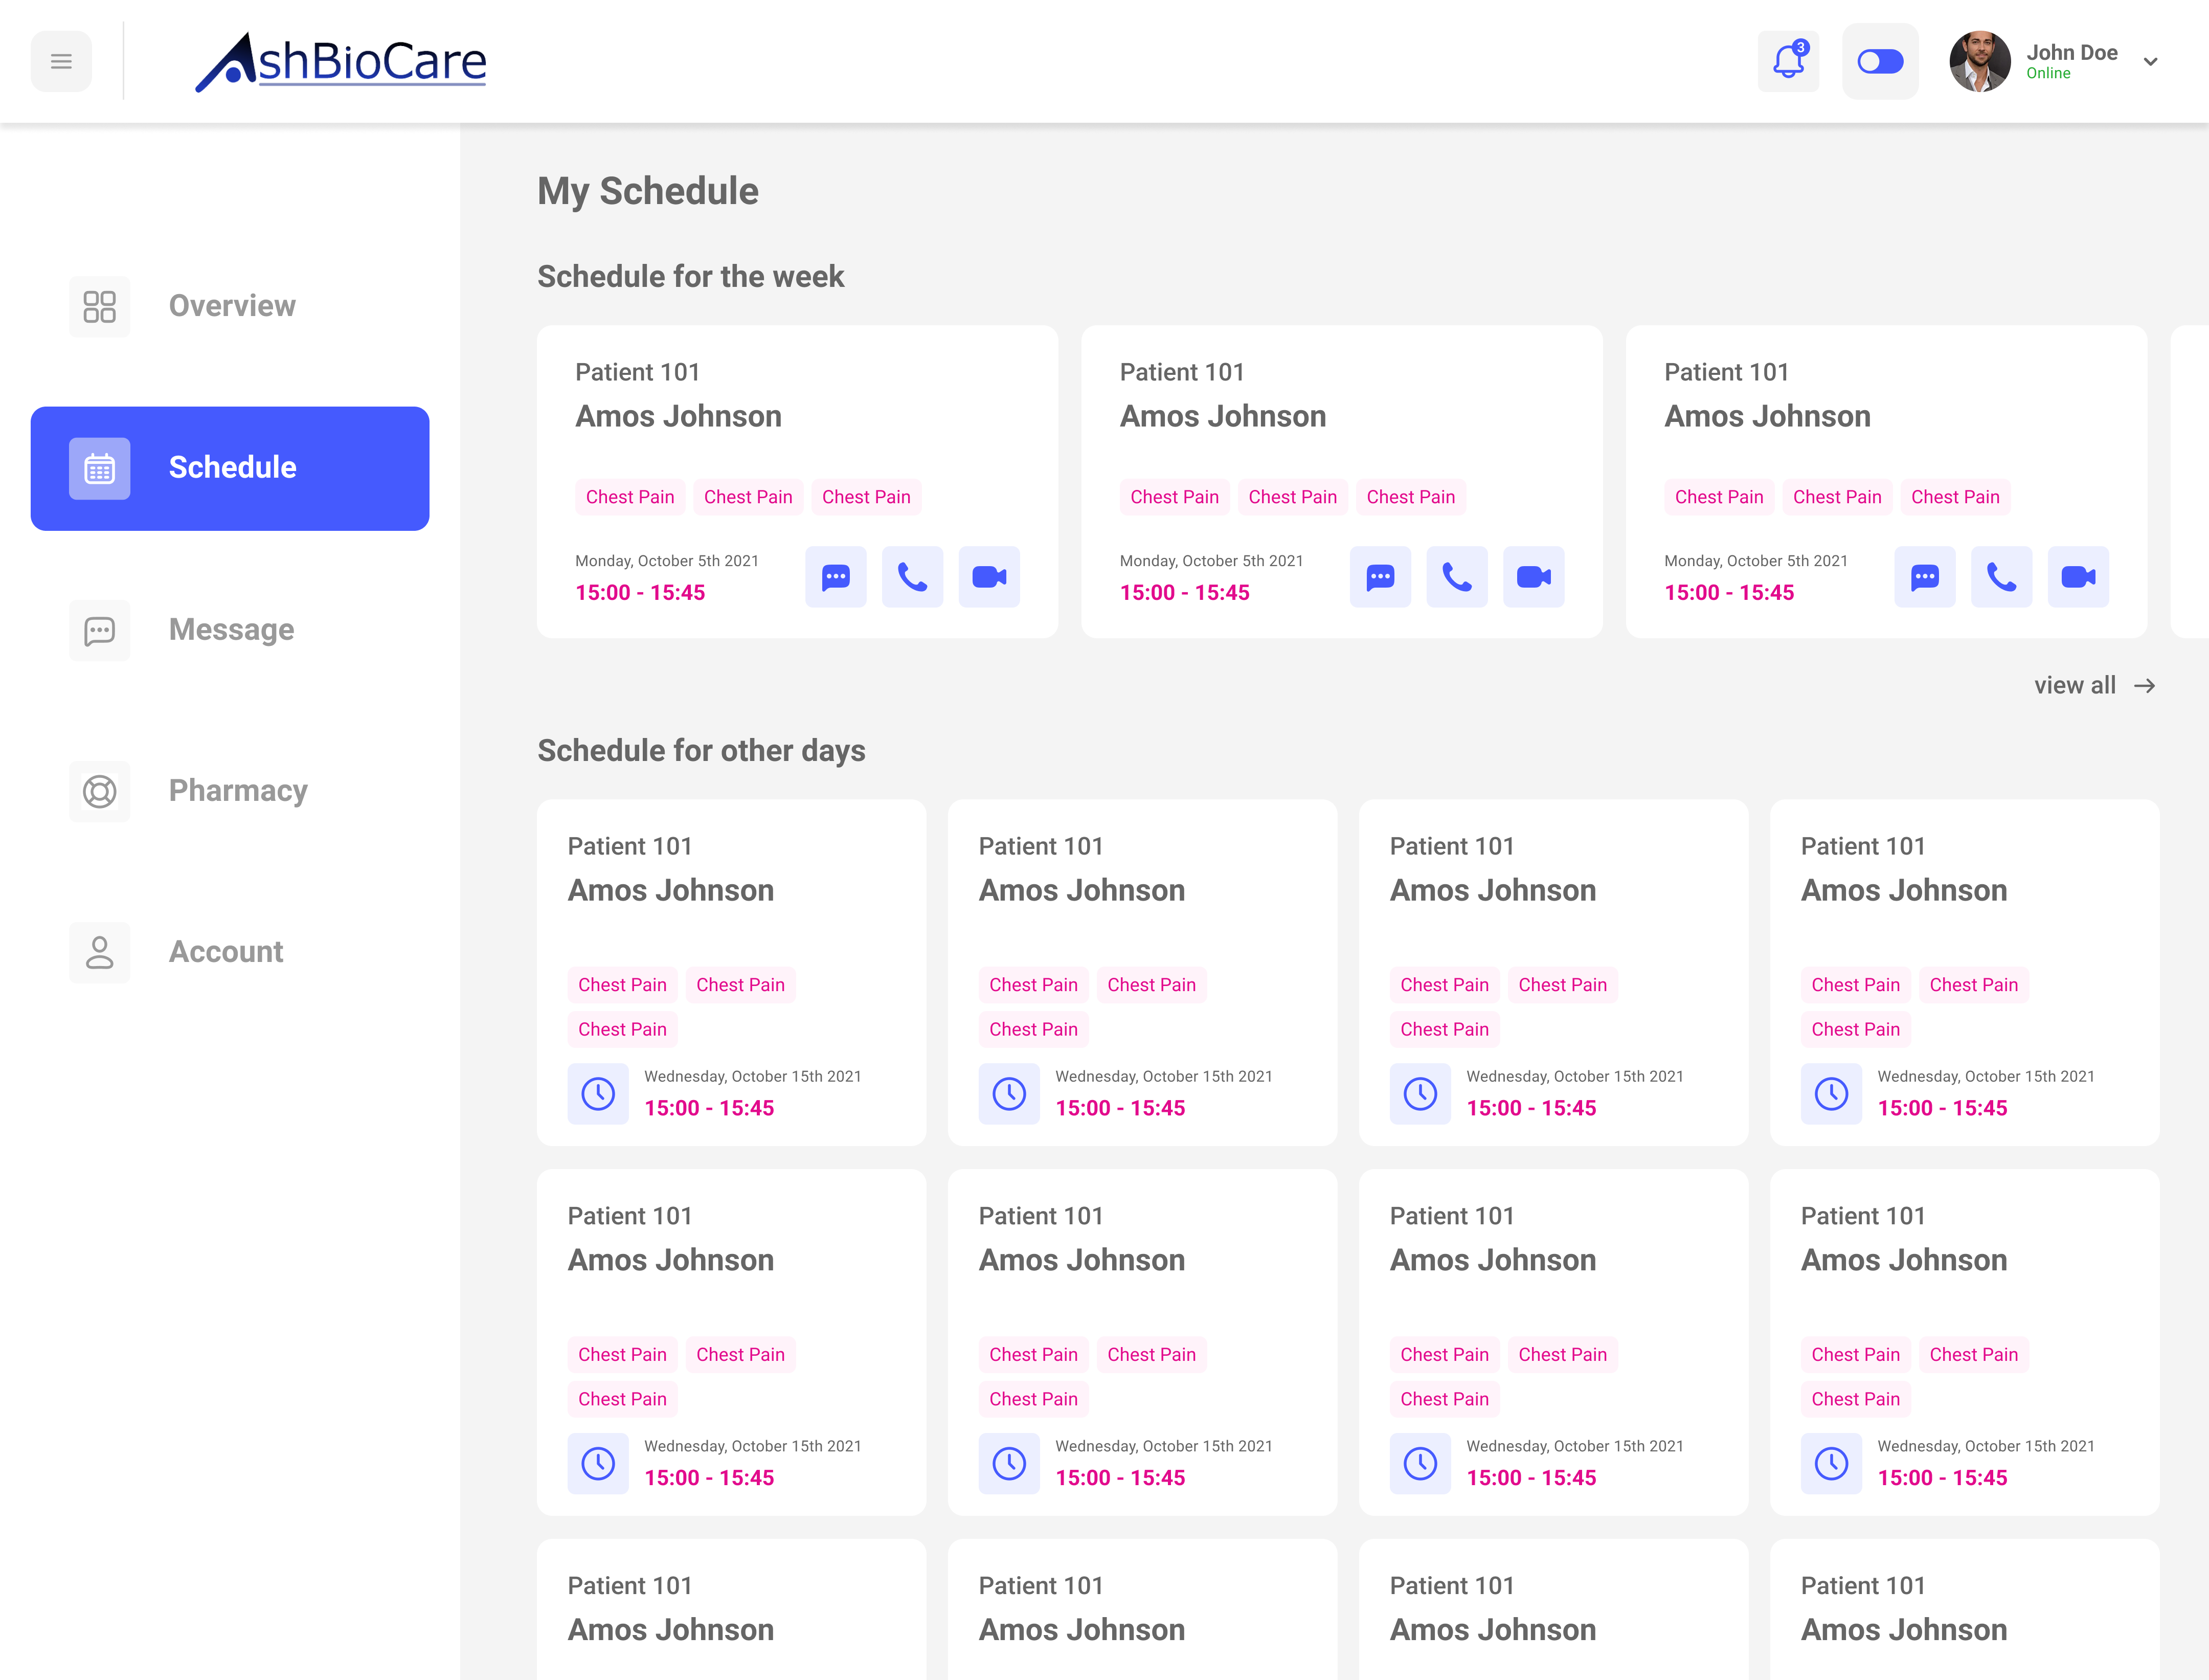Click clock icon, other days row two, fourth card
This screenshot has height=1680, width=2209.
(x=1831, y=1464)
